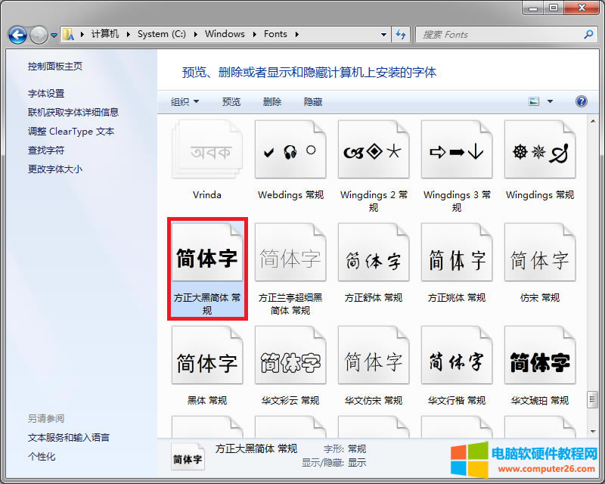
Task: Open 文本服务和输入语言 link
Action: click(x=69, y=438)
